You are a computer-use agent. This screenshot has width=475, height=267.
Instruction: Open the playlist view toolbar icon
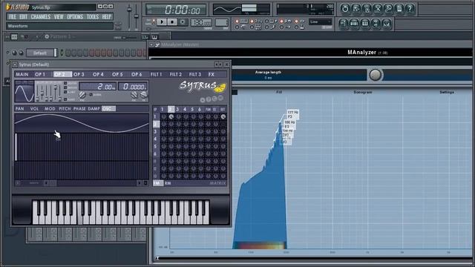[x=343, y=23]
